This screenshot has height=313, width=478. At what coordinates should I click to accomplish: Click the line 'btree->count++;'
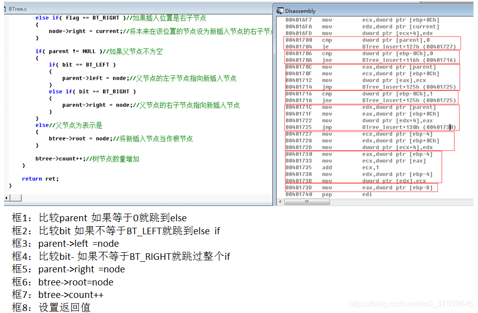pyautogui.click(x=87, y=159)
